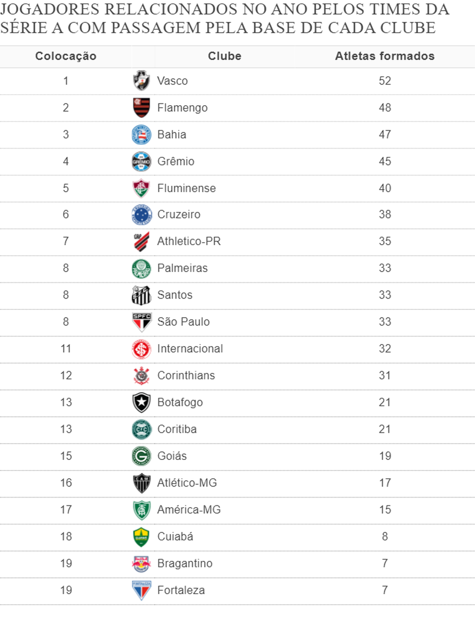Click the Internacional red crest icon
The image size is (475, 625).
pos(141,349)
